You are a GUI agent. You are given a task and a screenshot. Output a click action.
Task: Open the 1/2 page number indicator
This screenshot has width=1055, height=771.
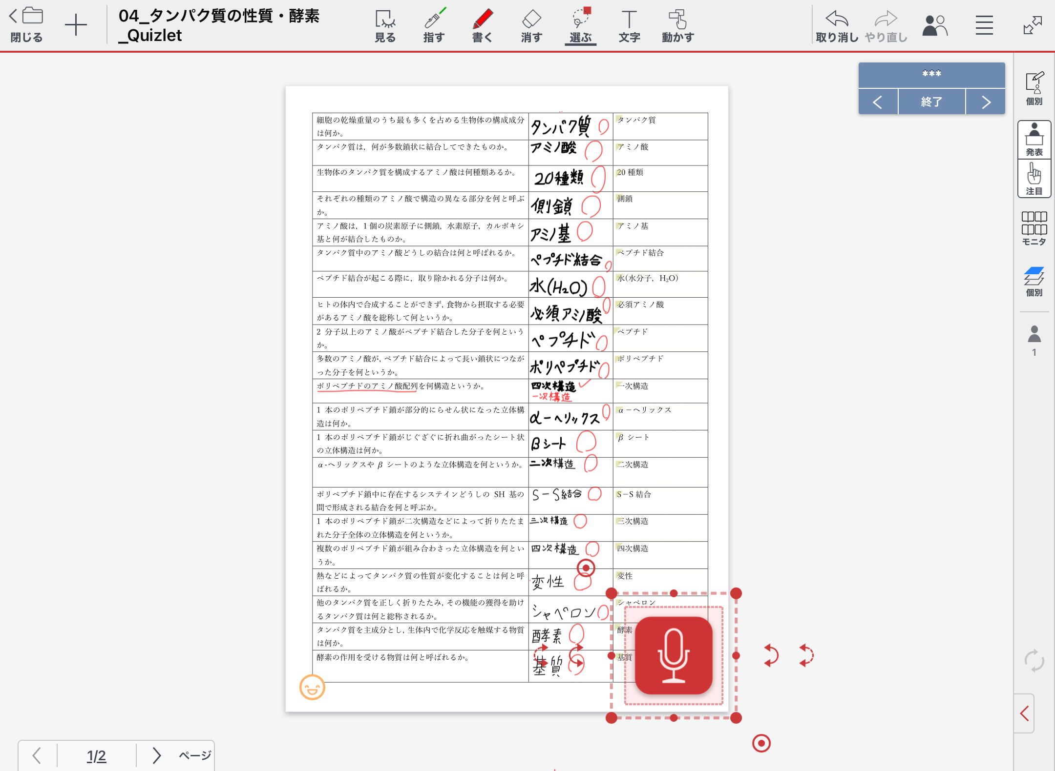tap(96, 755)
